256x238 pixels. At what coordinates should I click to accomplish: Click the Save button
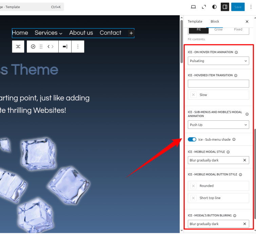[x=238, y=7]
